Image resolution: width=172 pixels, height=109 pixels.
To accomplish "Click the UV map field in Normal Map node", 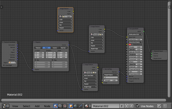I will 111,78.
